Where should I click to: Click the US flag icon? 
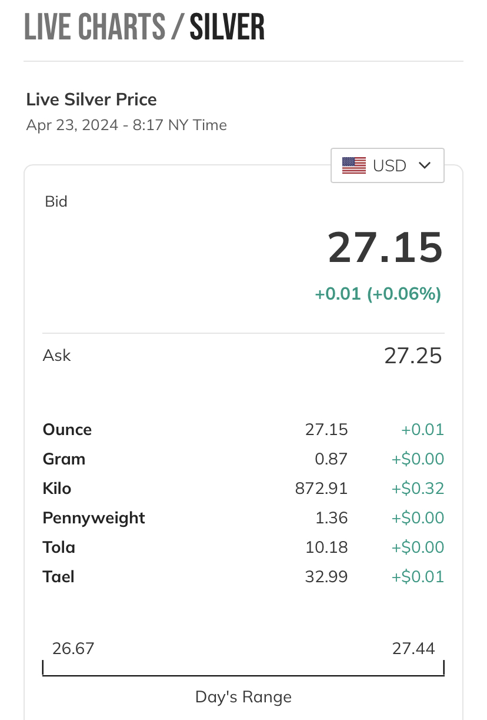coord(354,165)
